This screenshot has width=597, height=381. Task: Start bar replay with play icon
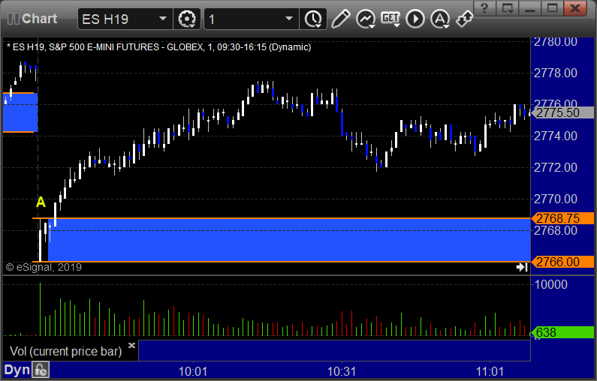(x=415, y=19)
